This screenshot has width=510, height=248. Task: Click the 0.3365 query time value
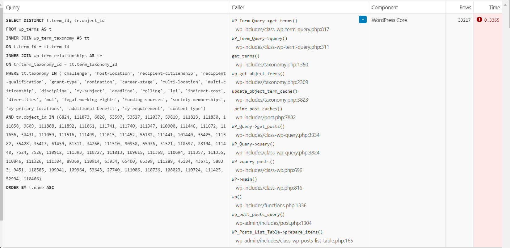(x=492, y=20)
